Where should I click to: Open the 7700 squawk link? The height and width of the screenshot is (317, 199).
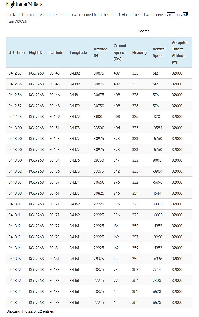pos(177,15)
